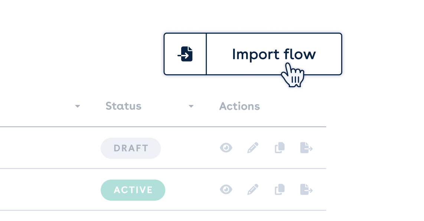The height and width of the screenshot is (221, 424).
Task: Click the pencil edit icon on the DRAFT row
Action: pyautogui.click(x=253, y=148)
